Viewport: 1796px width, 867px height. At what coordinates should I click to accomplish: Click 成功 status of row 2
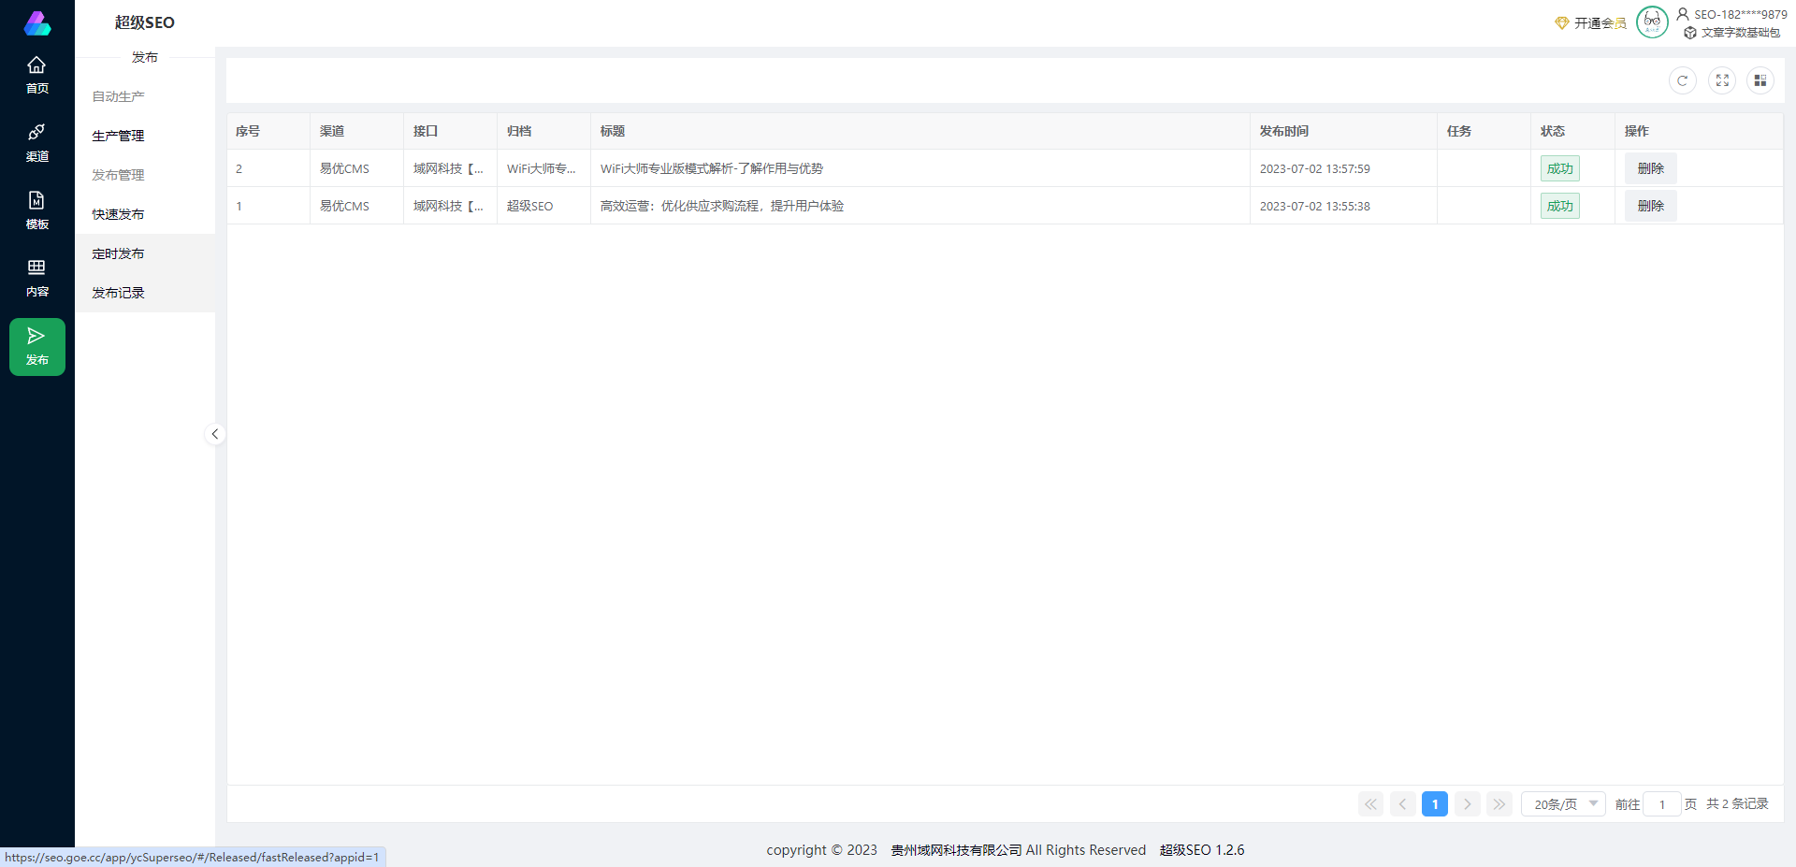[1559, 168]
